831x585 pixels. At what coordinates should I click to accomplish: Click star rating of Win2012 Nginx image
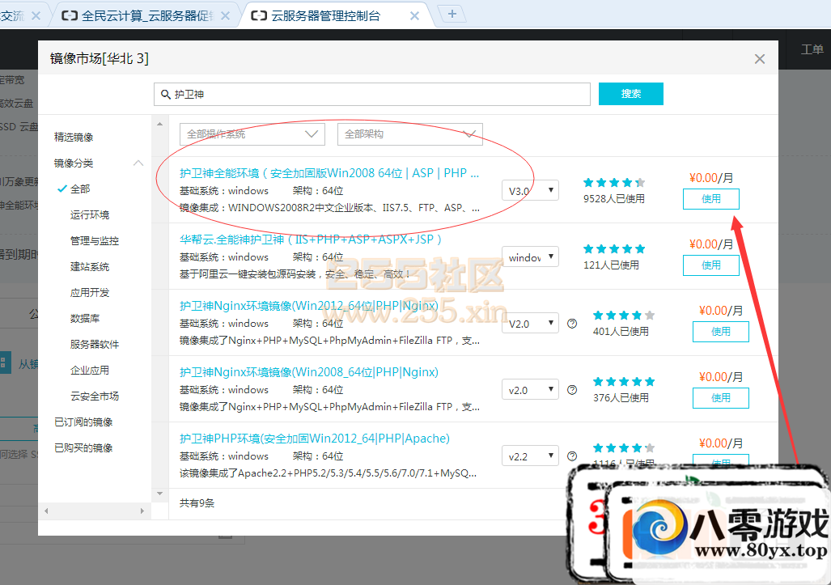point(624,316)
